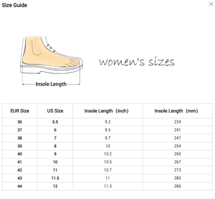Click the 254 mm insole length value
Image resolution: width=215 pixels, height=199 pixels.
177,146
